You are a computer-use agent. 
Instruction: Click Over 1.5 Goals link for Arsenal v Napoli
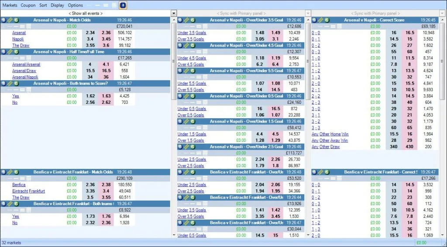tap(191, 140)
